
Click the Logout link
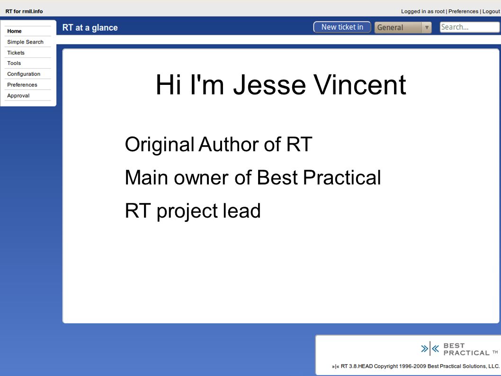[491, 11]
